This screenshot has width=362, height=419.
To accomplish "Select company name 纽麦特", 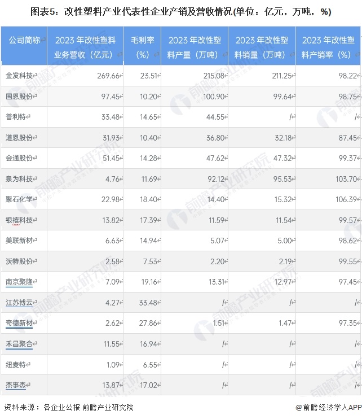I will [16, 364].
